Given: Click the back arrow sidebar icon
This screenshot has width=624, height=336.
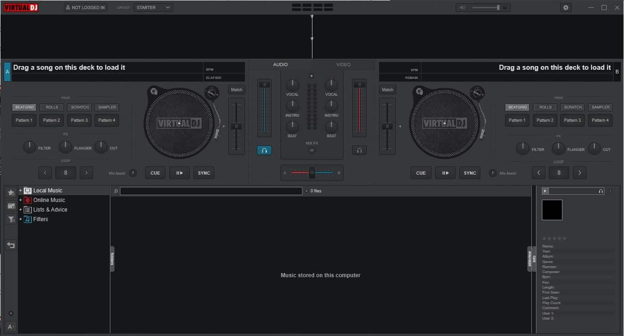Looking at the screenshot, I should (x=11, y=245).
